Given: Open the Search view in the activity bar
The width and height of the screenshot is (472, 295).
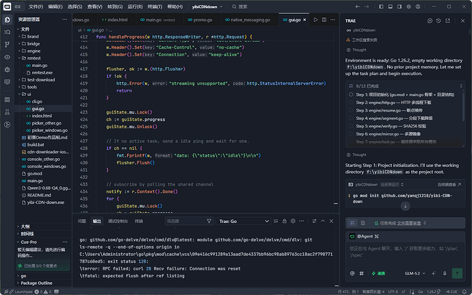Looking at the screenshot, I should tap(8, 32).
